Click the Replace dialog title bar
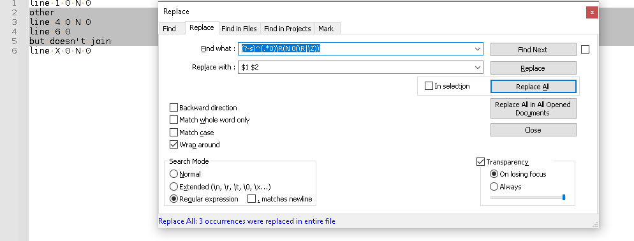Image resolution: width=634 pixels, height=241 pixels. (x=372, y=11)
